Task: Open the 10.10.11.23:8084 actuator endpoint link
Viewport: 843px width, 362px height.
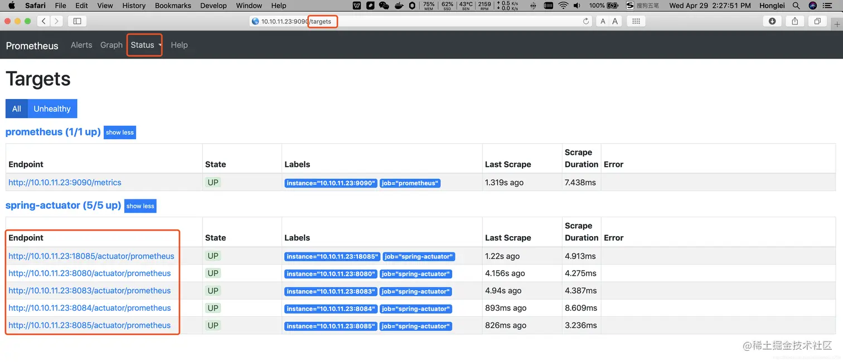Action: click(90, 308)
